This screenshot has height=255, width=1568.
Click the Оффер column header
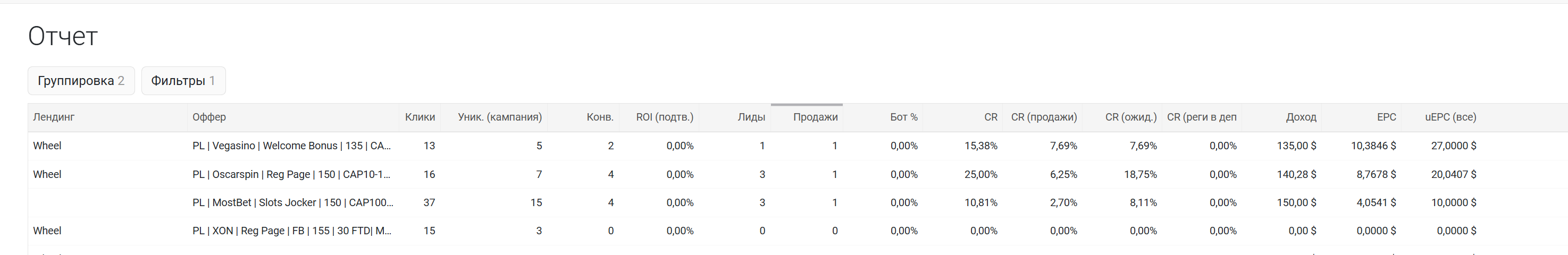coord(209,117)
